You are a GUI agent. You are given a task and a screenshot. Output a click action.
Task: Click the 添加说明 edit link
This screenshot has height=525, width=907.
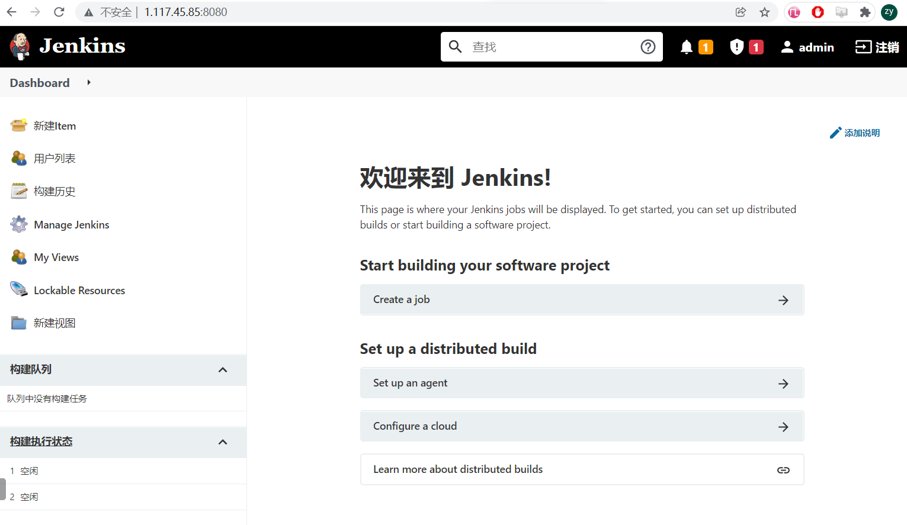[x=855, y=133]
